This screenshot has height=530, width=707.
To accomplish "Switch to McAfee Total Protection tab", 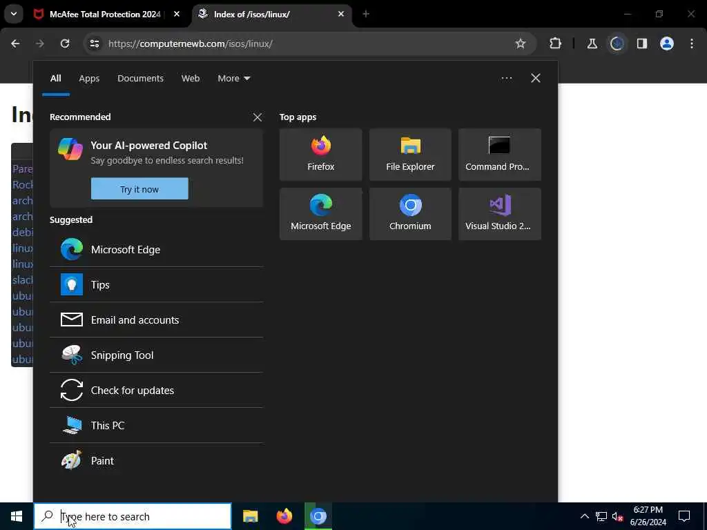I will pos(105,14).
